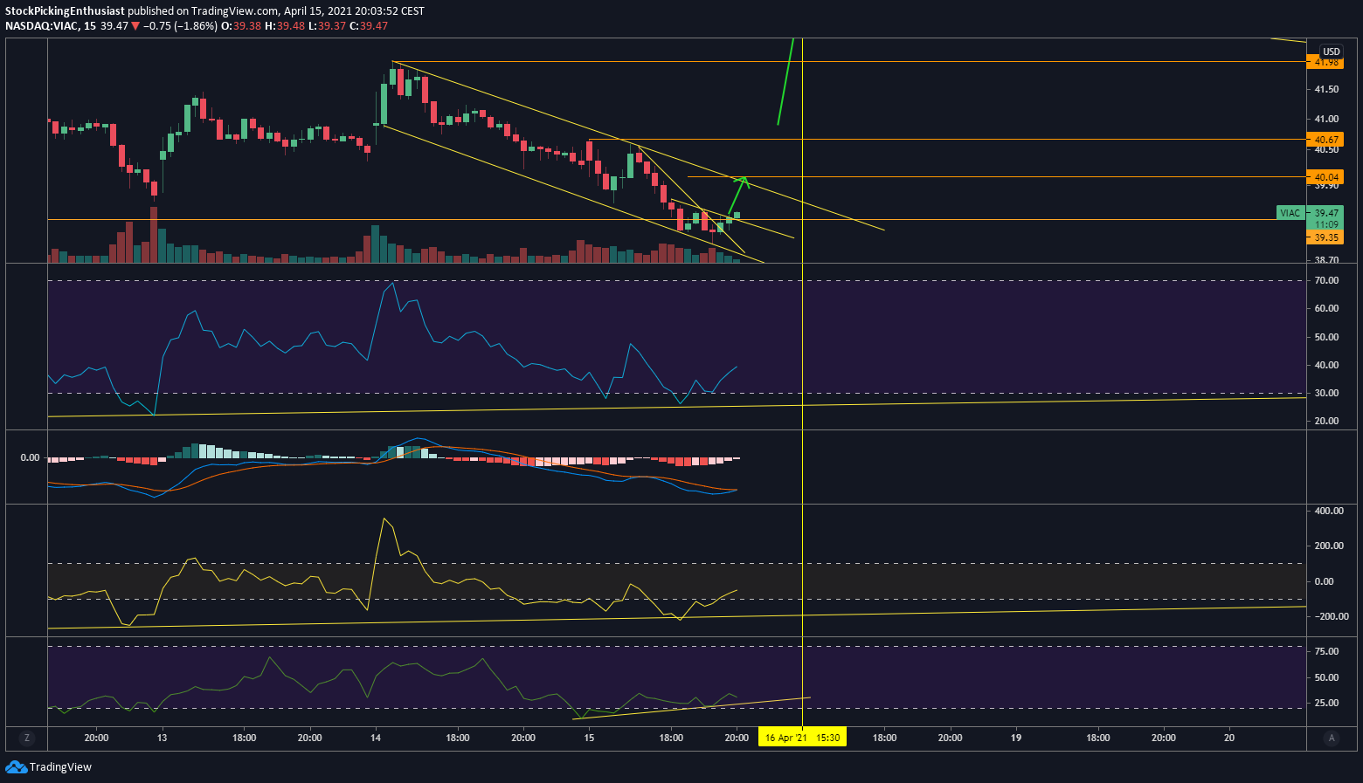This screenshot has height=783, width=1363.
Task: Click the 41.00 price scale value
Action: pos(1326,120)
